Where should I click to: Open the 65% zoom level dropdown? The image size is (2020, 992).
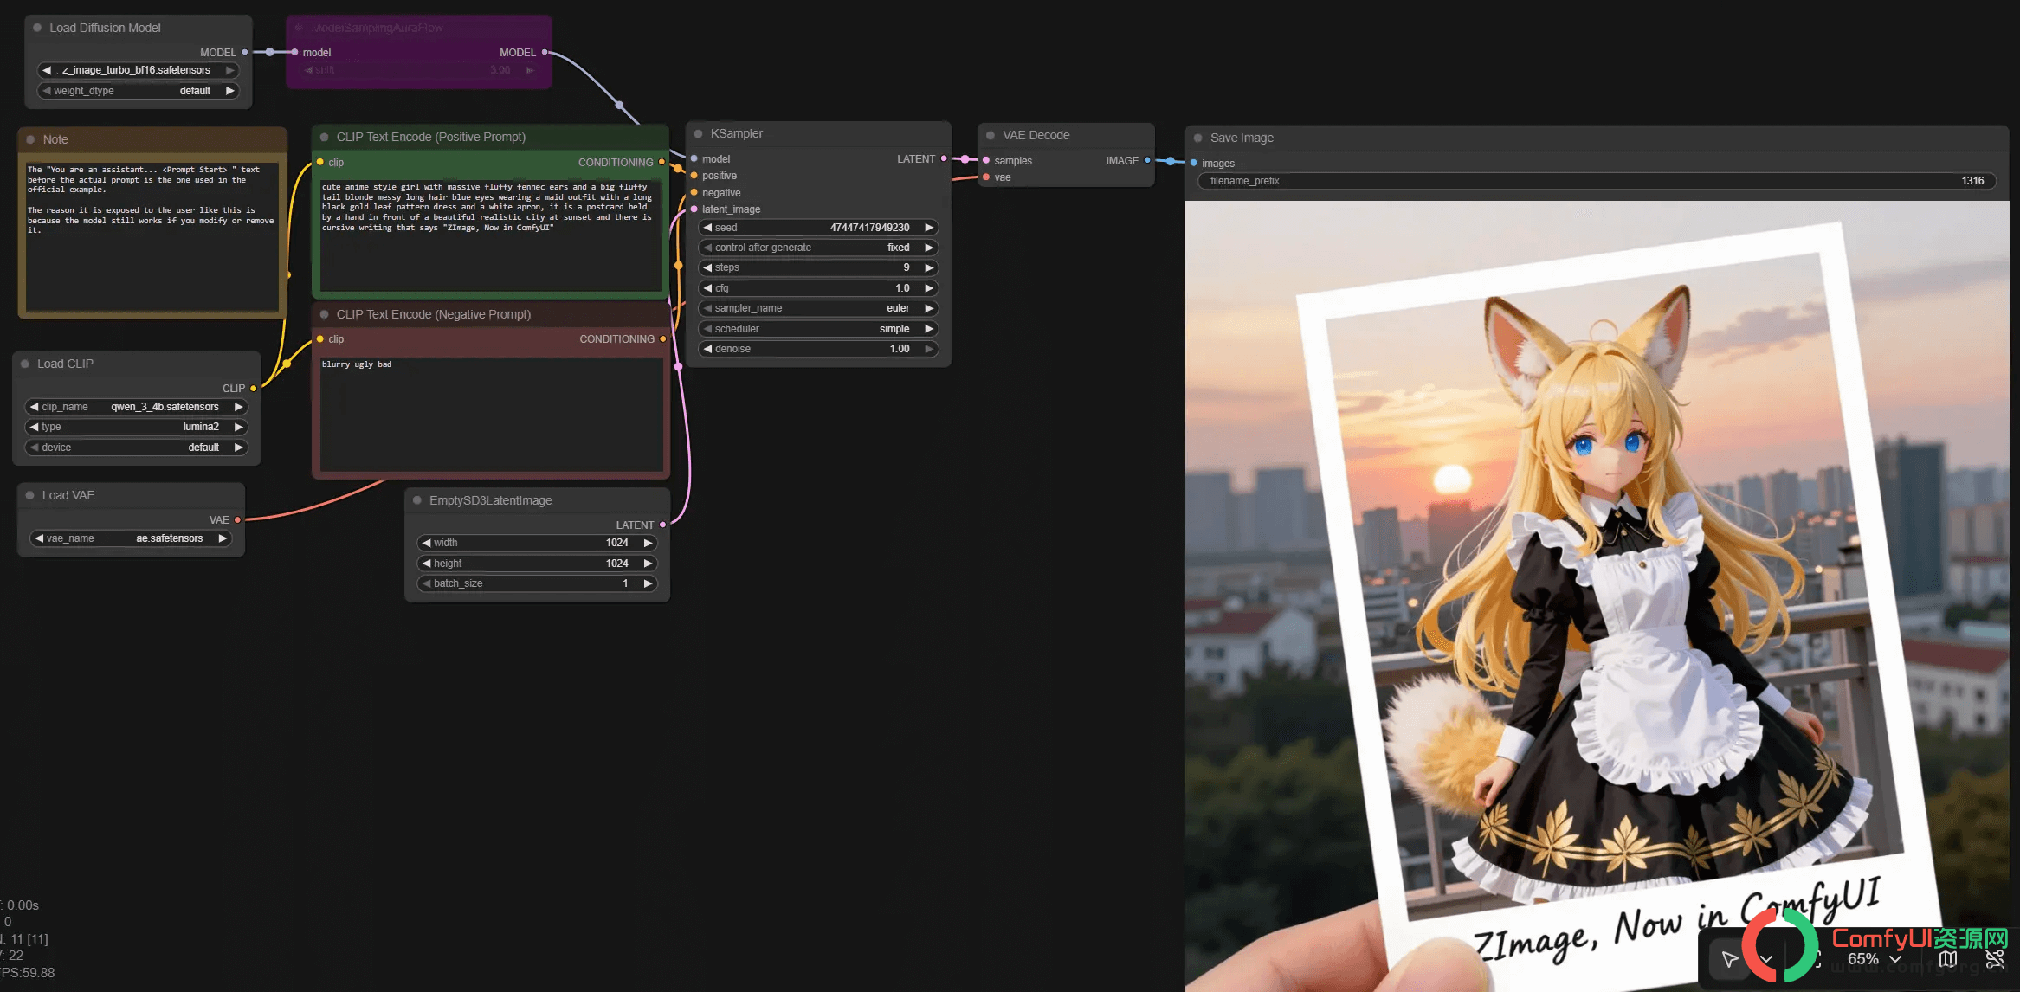pos(1875,959)
